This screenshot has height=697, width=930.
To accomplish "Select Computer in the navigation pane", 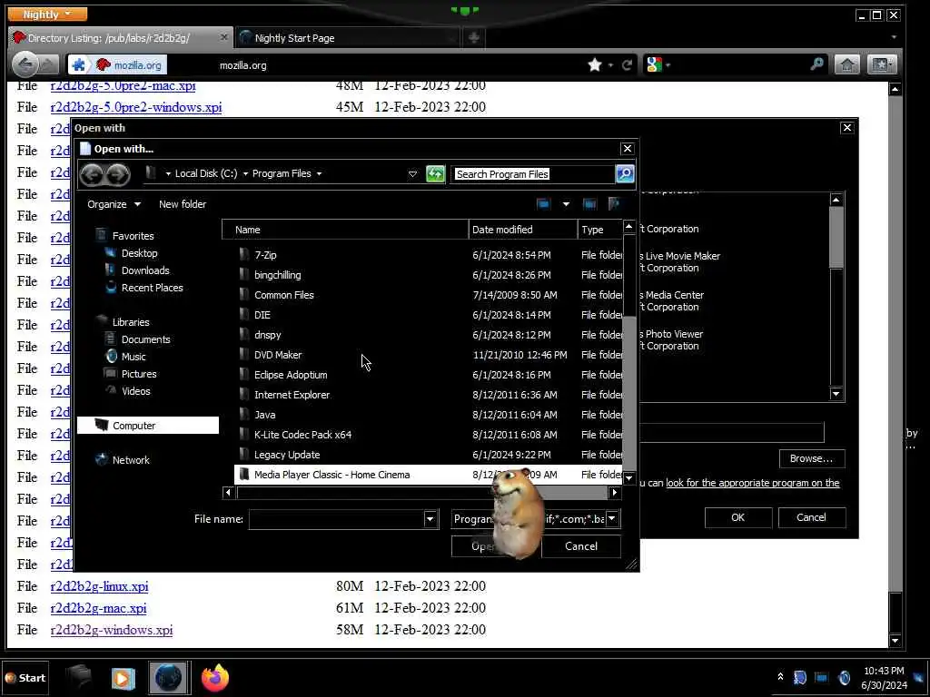I will [148, 426].
